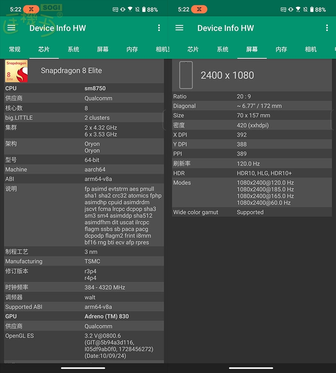
Task: Tap the battery icon in left status bar
Action: coord(144,9)
